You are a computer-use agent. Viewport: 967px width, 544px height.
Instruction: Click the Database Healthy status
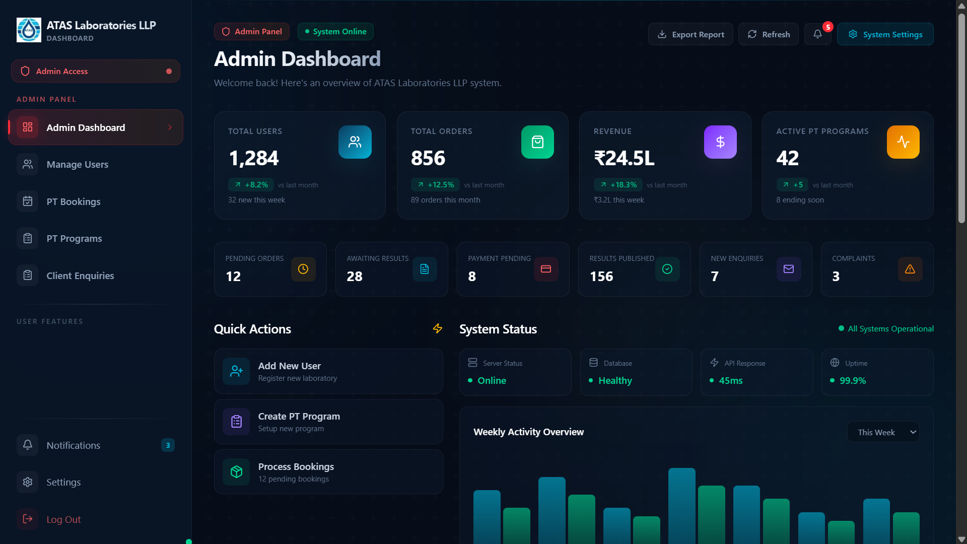pos(615,380)
